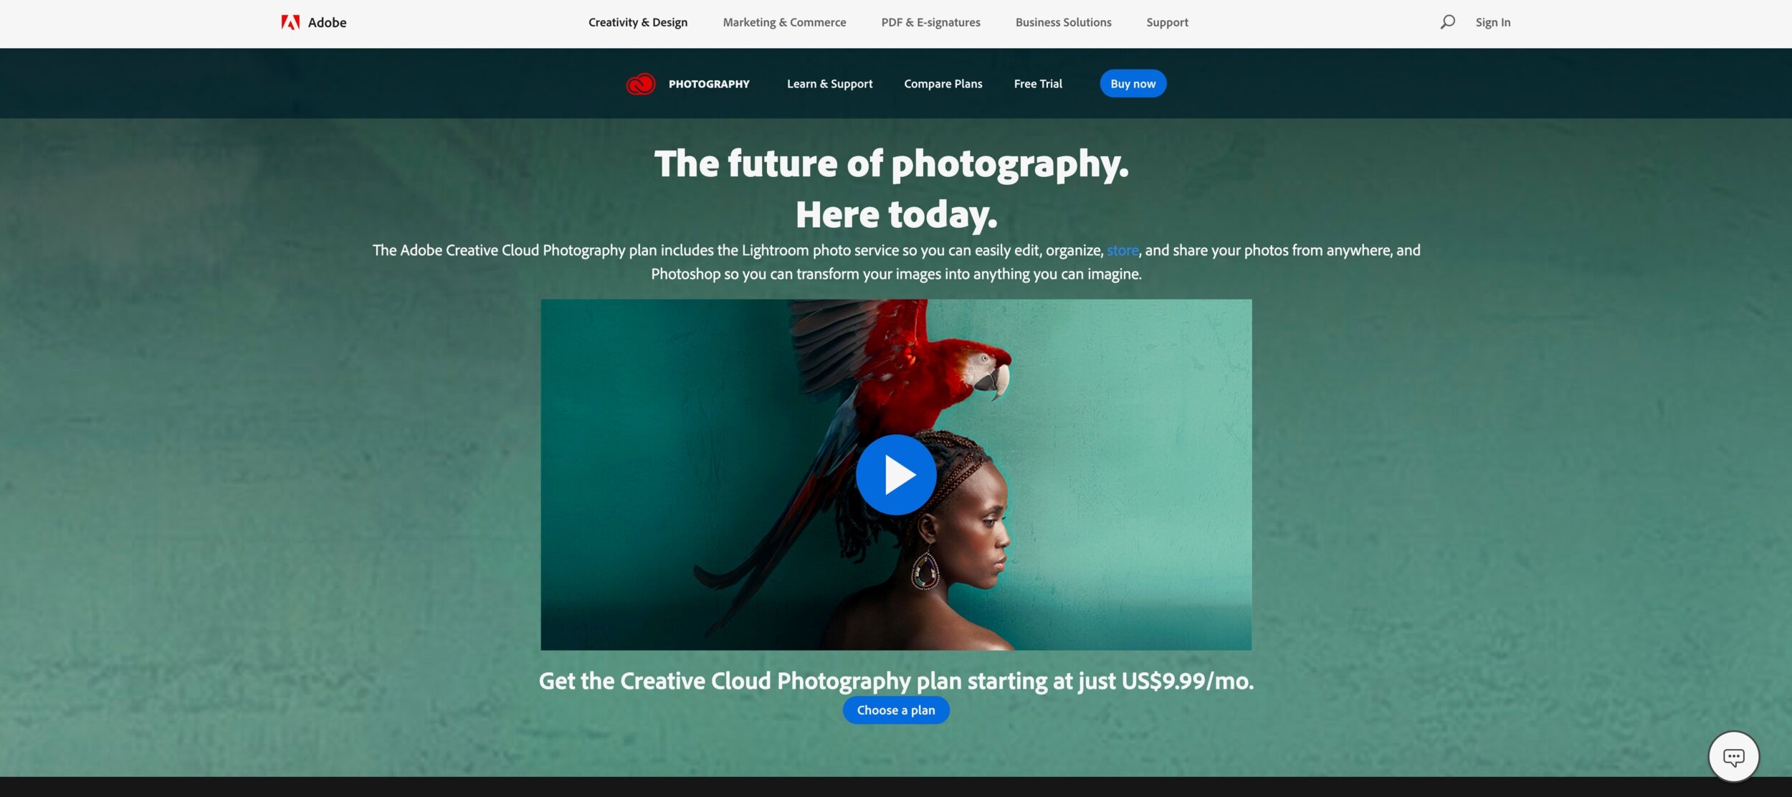Open the chat support bubble icon
The width and height of the screenshot is (1792, 797).
[x=1733, y=756]
